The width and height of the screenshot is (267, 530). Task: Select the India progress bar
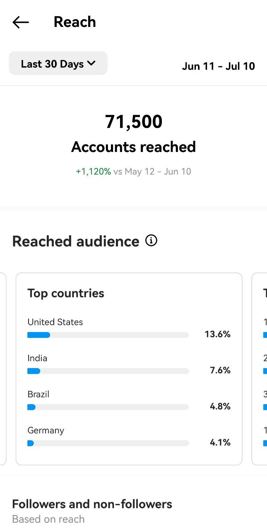pyautogui.click(x=108, y=371)
